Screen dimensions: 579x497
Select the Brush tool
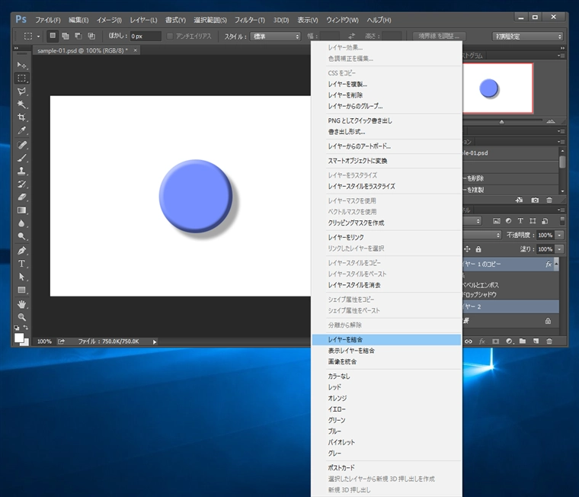(21, 158)
